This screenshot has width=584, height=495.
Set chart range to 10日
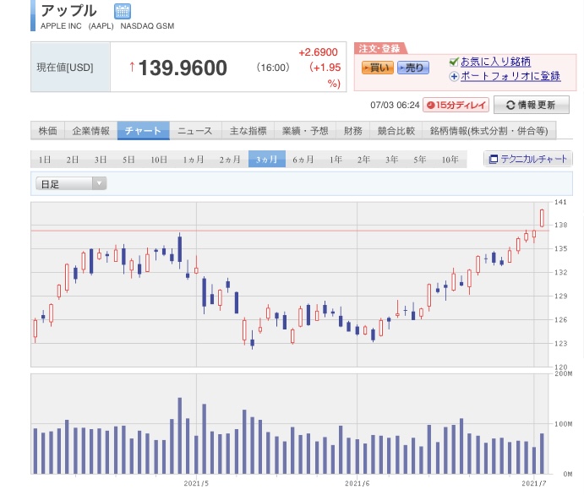(x=159, y=160)
